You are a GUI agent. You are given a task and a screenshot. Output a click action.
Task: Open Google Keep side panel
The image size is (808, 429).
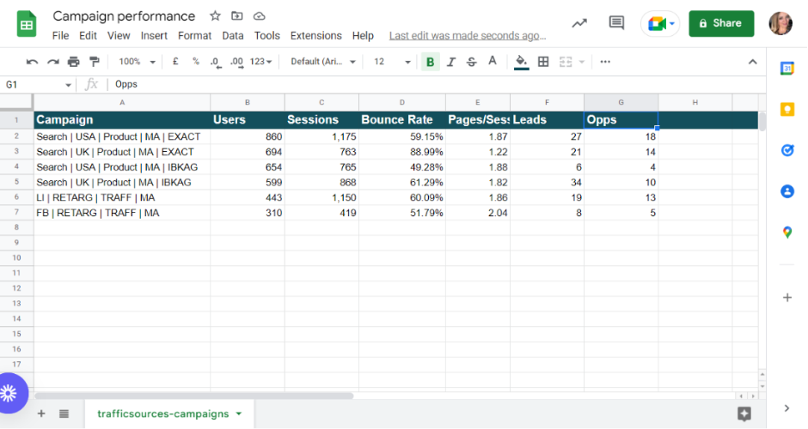point(787,109)
